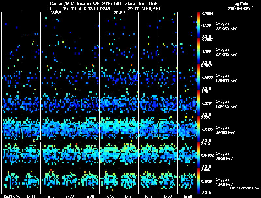The height and width of the screenshot is (198, 261).
Task: Click the color scale bar for 89-129 keV
Action: tap(198, 129)
